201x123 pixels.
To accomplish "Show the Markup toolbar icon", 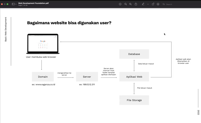I will (158, 4).
